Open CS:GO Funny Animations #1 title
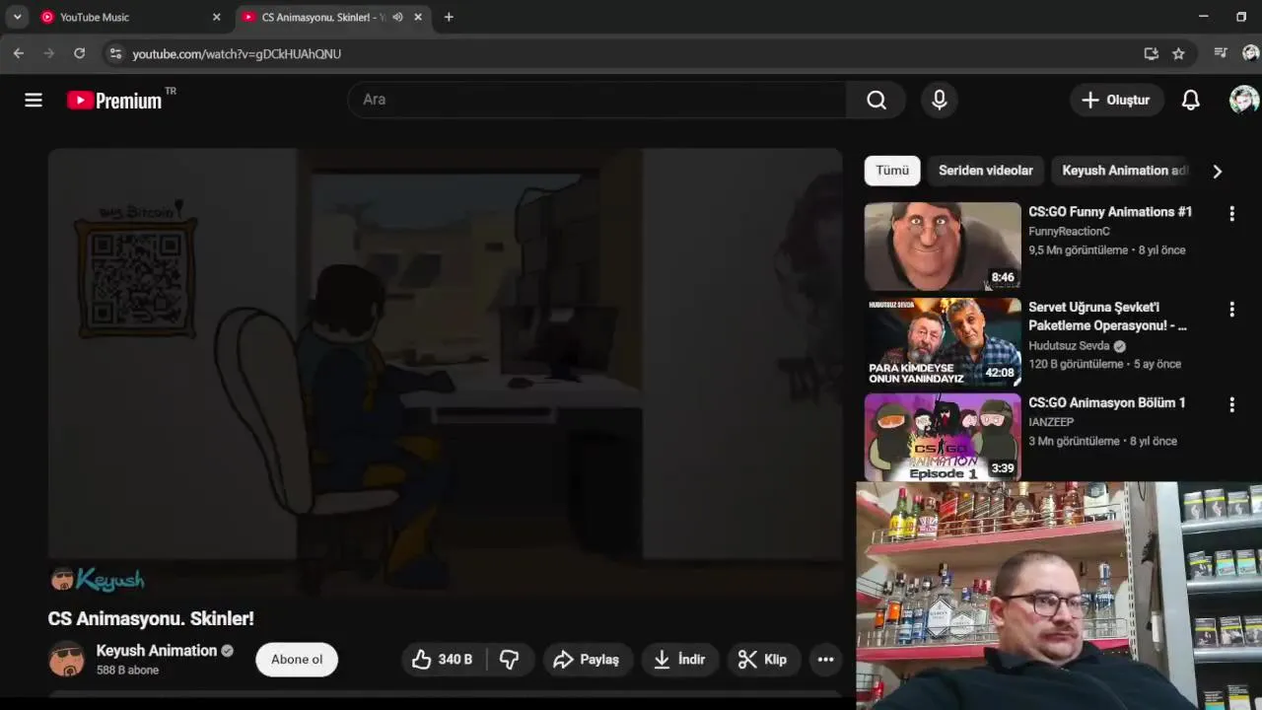1262x710 pixels. 1110,212
